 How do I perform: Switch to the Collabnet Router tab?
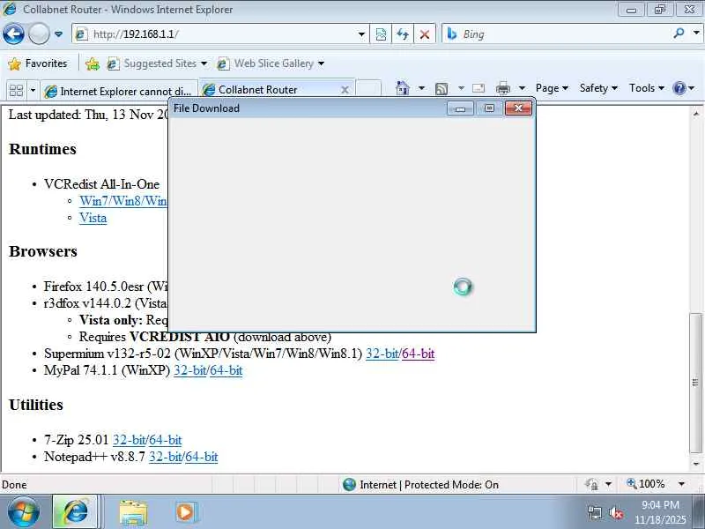click(270, 90)
